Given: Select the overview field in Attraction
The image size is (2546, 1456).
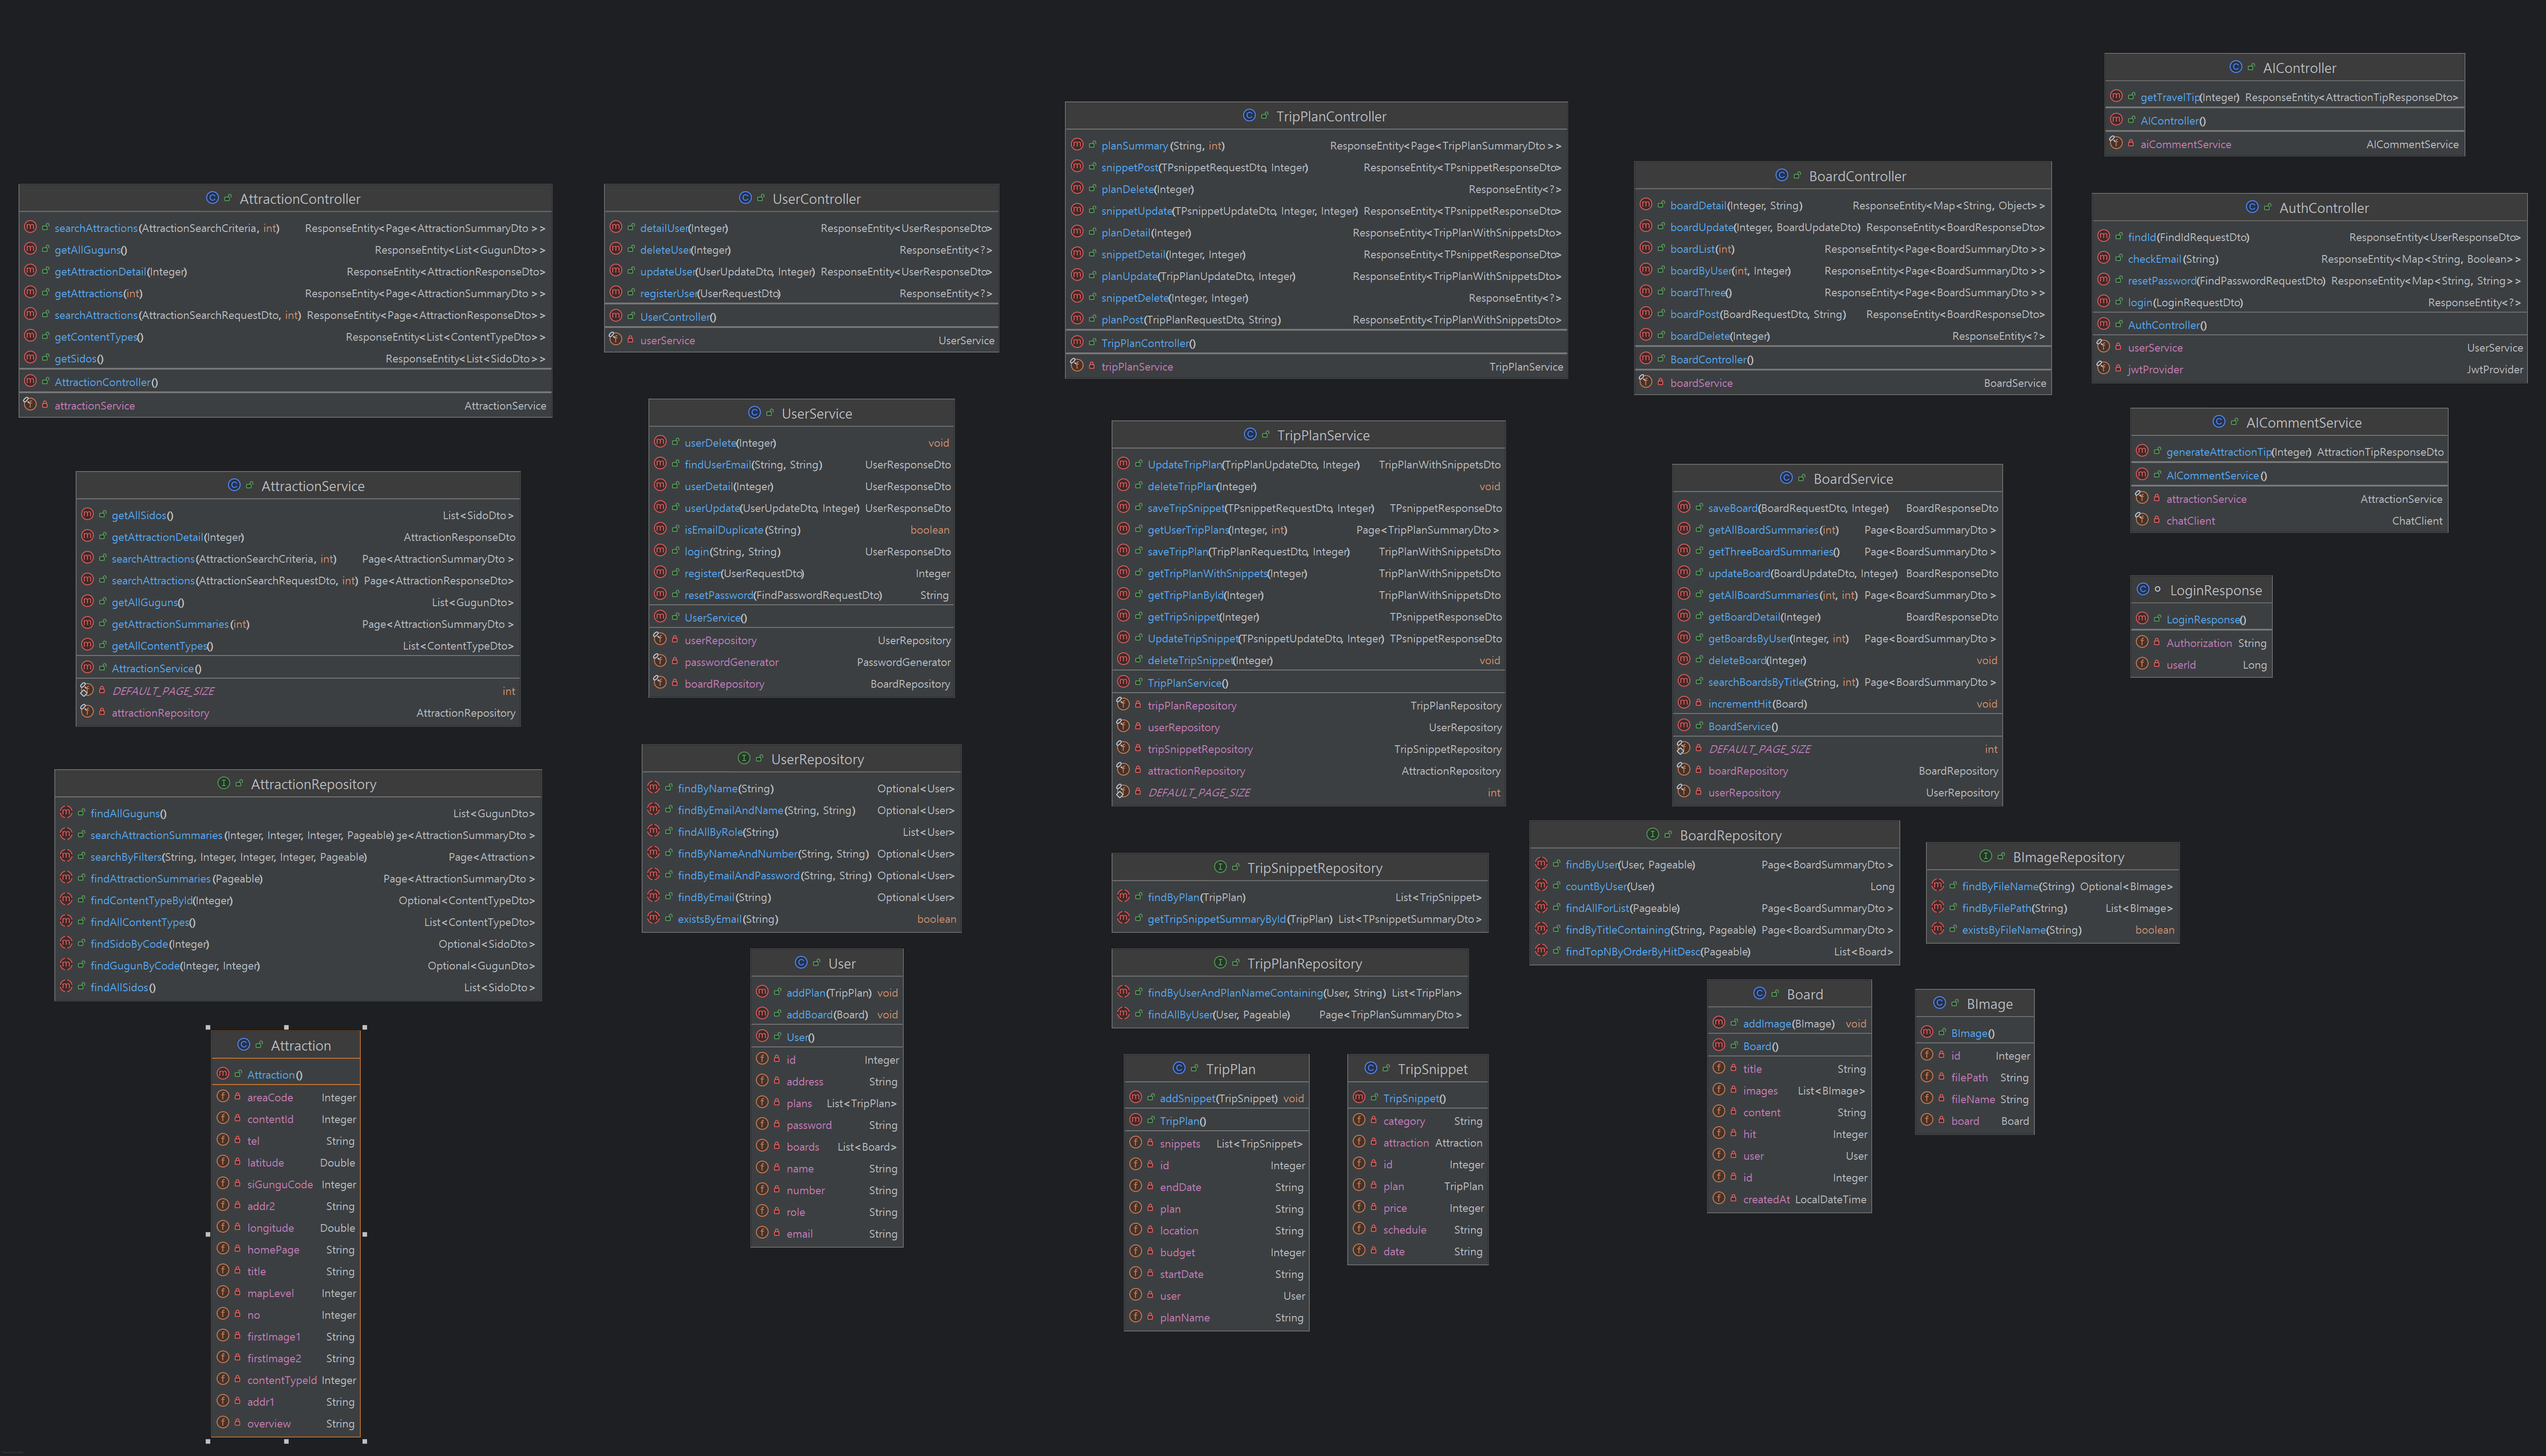Looking at the screenshot, I should pos(286,1424).
